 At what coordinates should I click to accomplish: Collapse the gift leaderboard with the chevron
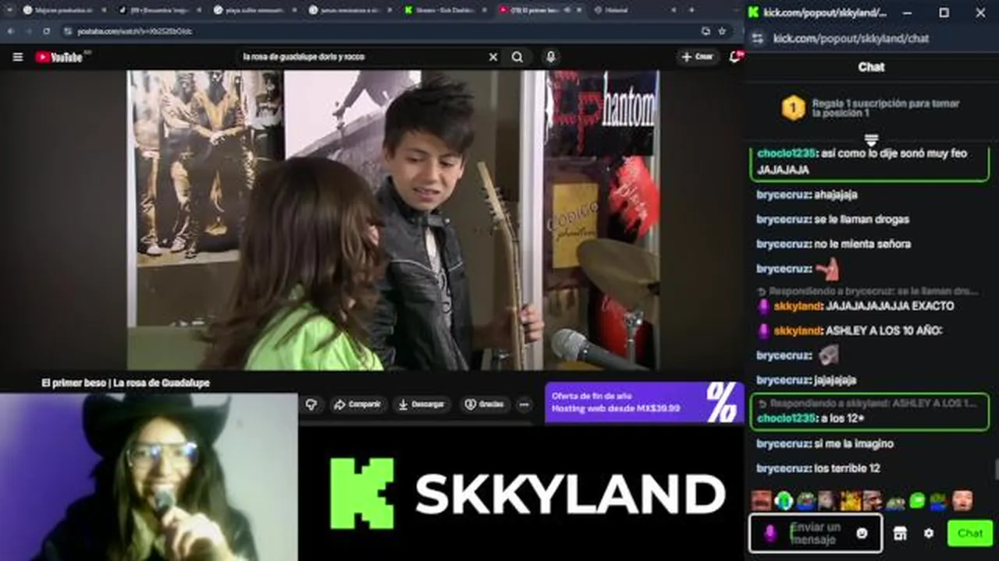pos(871,140)
